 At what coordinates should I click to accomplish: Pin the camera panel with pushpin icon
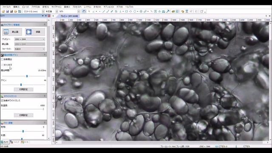coord(46,16)
